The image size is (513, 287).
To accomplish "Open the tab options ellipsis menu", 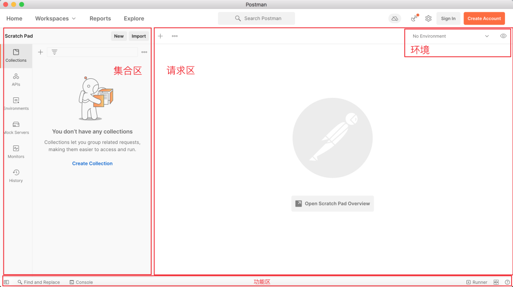I will [175, 36].
